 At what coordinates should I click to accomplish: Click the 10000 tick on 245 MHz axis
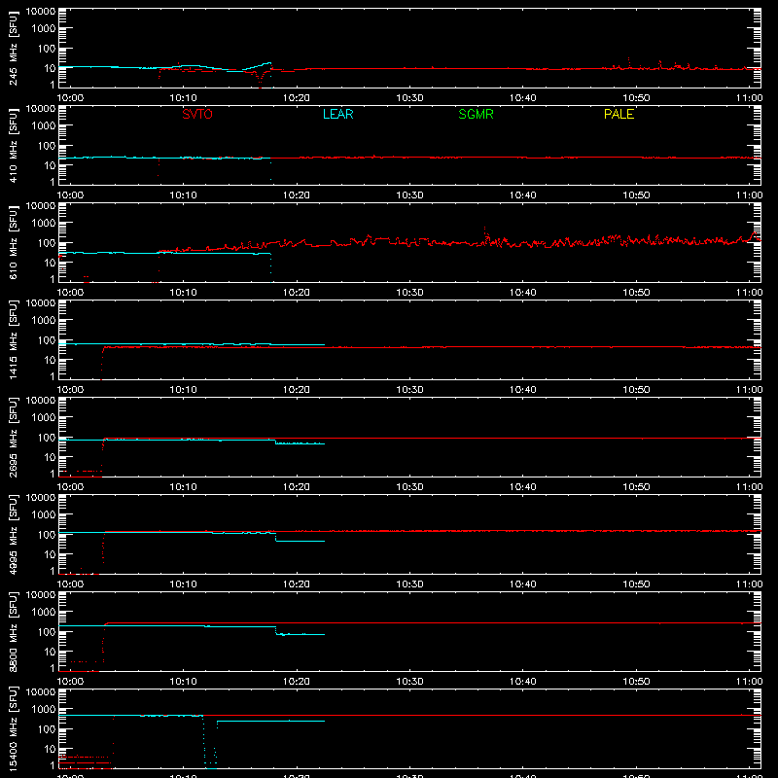pos(41,12)
